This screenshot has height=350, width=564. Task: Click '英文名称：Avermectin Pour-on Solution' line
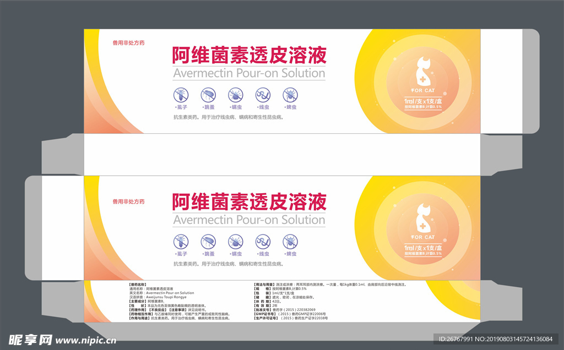162,293
